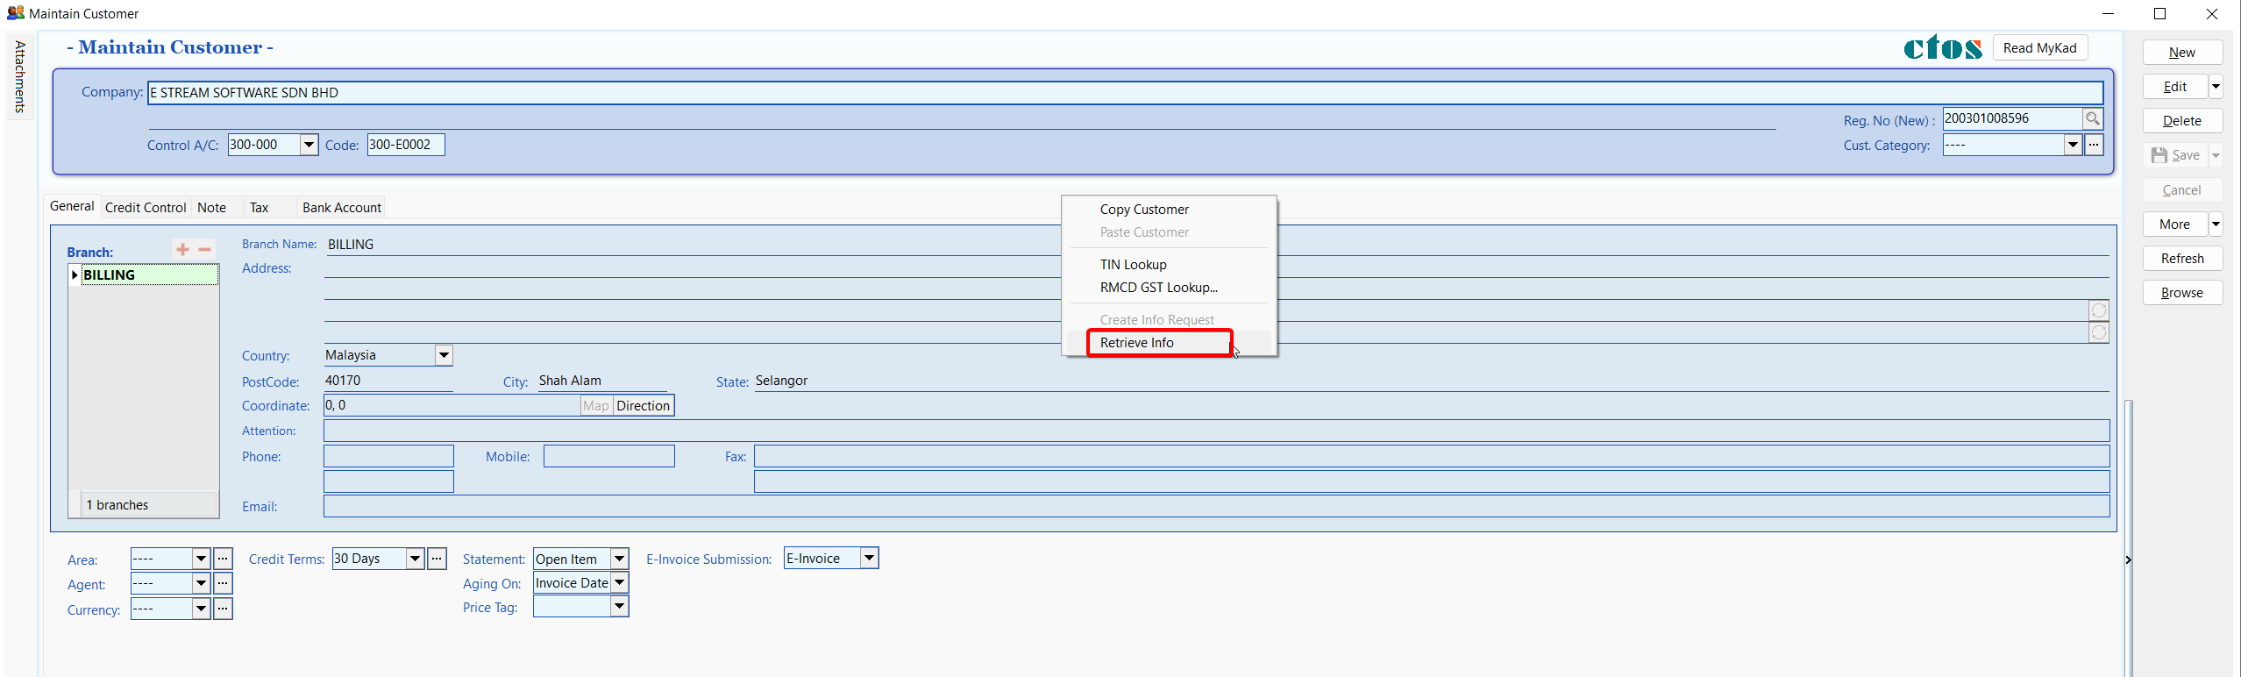This screenshot has height=677, width=2241.
Task: Open the Statement dropdown arrow
Action: tap(619, 559)
